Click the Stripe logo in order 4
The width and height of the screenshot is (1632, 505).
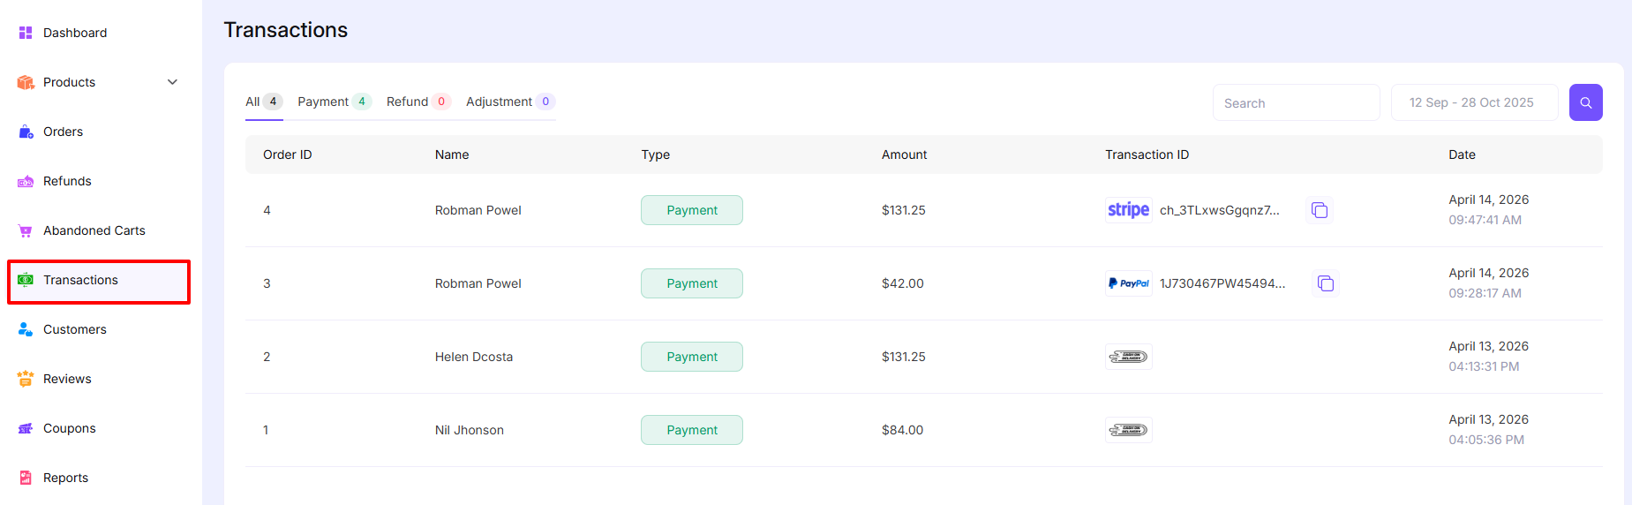point(1128,210)
